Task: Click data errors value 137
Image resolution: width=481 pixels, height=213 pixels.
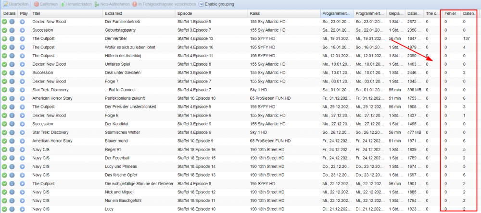Action: [467, 39]
